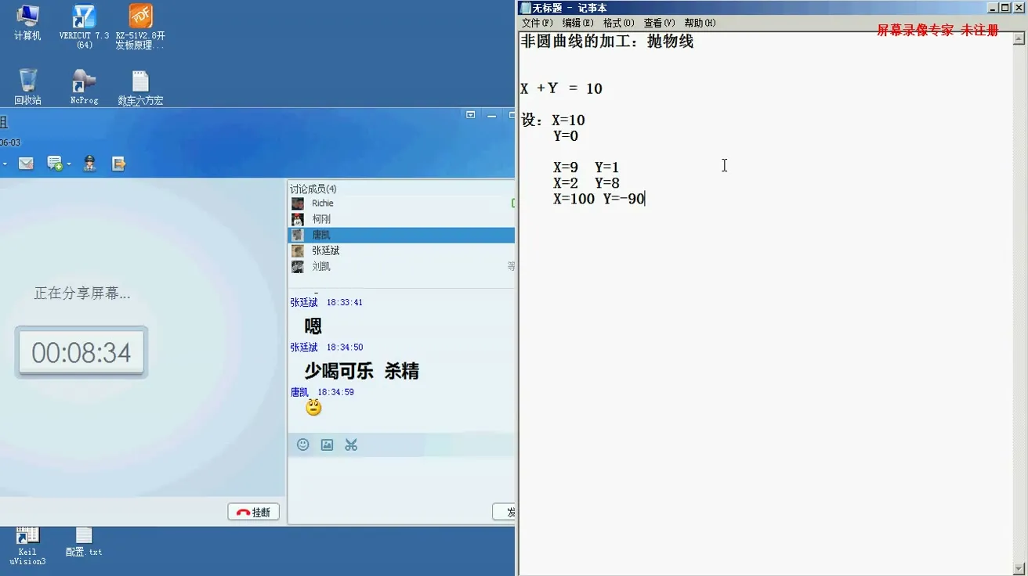Open the 格式 menu in Notepad

(617, 23)
